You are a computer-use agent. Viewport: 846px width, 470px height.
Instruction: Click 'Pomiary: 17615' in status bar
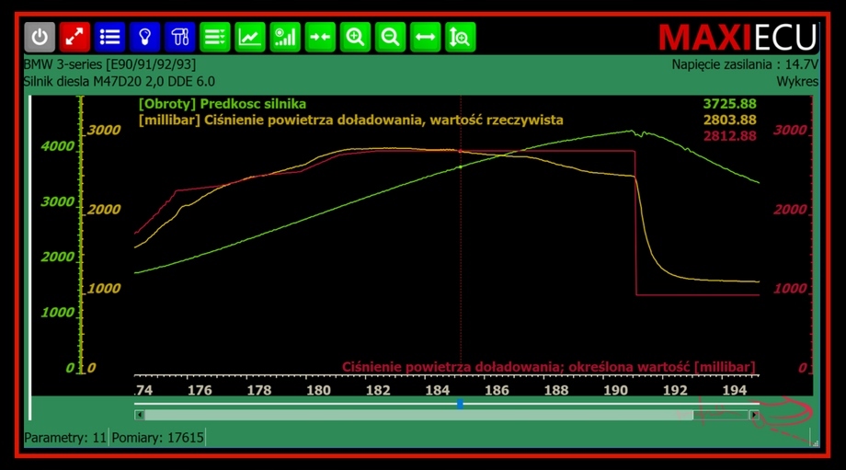click(x=157, y=437)
